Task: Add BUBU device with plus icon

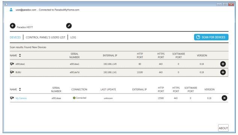Action: tap(223, 72)
